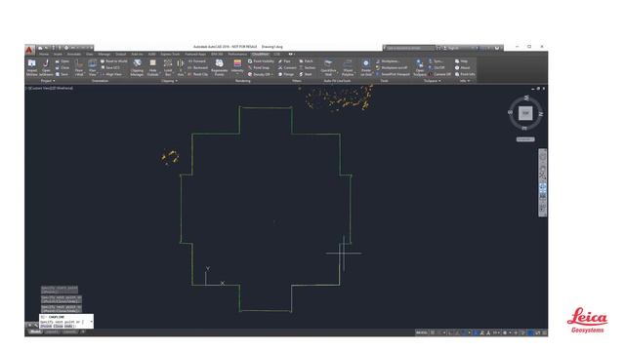
Task: Switch to the Express Tools tab
Action: pyautogui.click(x=170, y=55)
